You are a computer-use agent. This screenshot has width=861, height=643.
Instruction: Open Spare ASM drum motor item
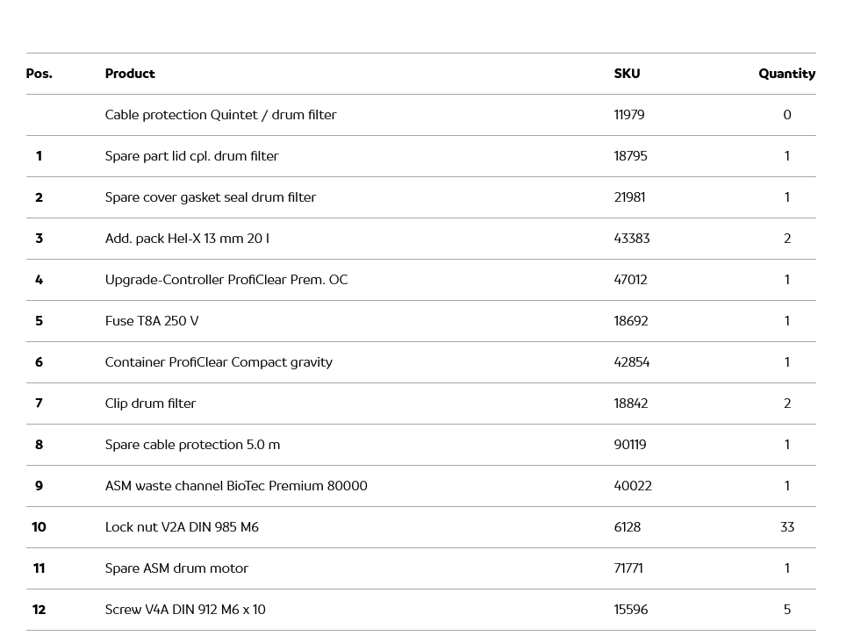[x=176, y=568]
